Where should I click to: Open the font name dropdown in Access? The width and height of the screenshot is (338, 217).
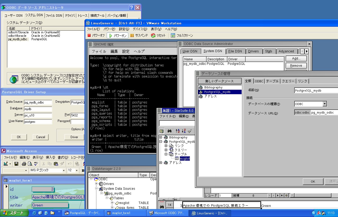coord(64,170)
